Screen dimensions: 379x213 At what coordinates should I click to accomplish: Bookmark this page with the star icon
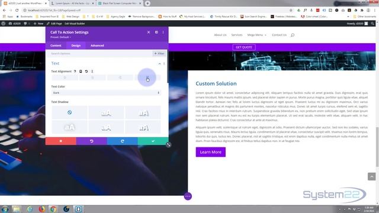291,11
